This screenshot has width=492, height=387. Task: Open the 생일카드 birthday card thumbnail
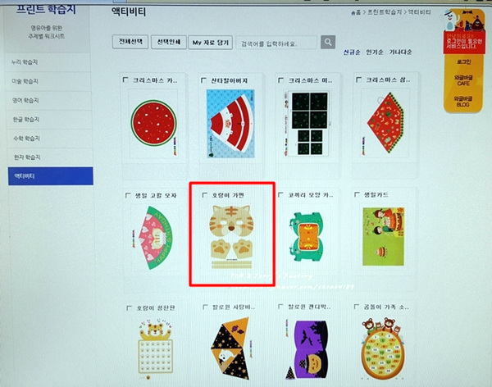384,236
